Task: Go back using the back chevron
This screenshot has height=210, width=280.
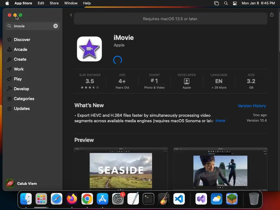Action: (x=71, y=15)
